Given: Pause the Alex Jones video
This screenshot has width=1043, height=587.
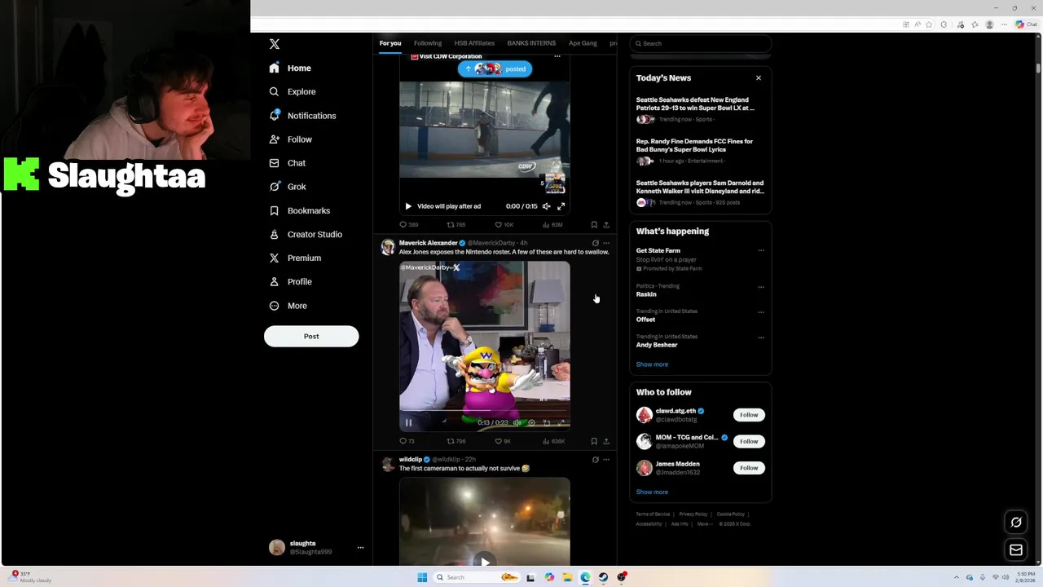Looking at the screenshot, I should [408, 422].
